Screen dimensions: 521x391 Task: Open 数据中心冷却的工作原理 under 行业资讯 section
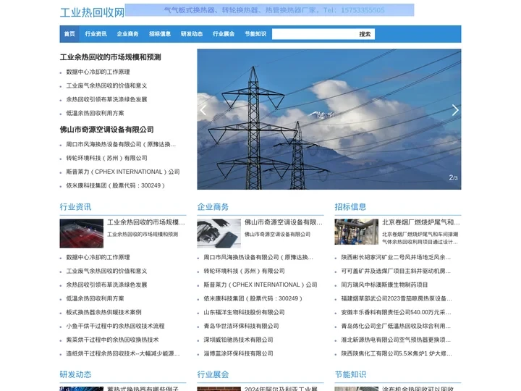pyautogui.click(x=98, y=257)
